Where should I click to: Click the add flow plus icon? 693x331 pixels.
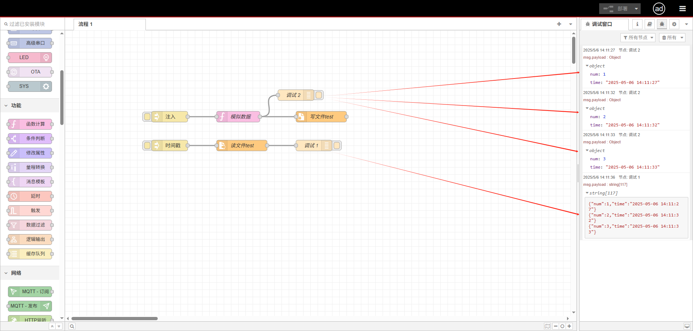point(559,24)
